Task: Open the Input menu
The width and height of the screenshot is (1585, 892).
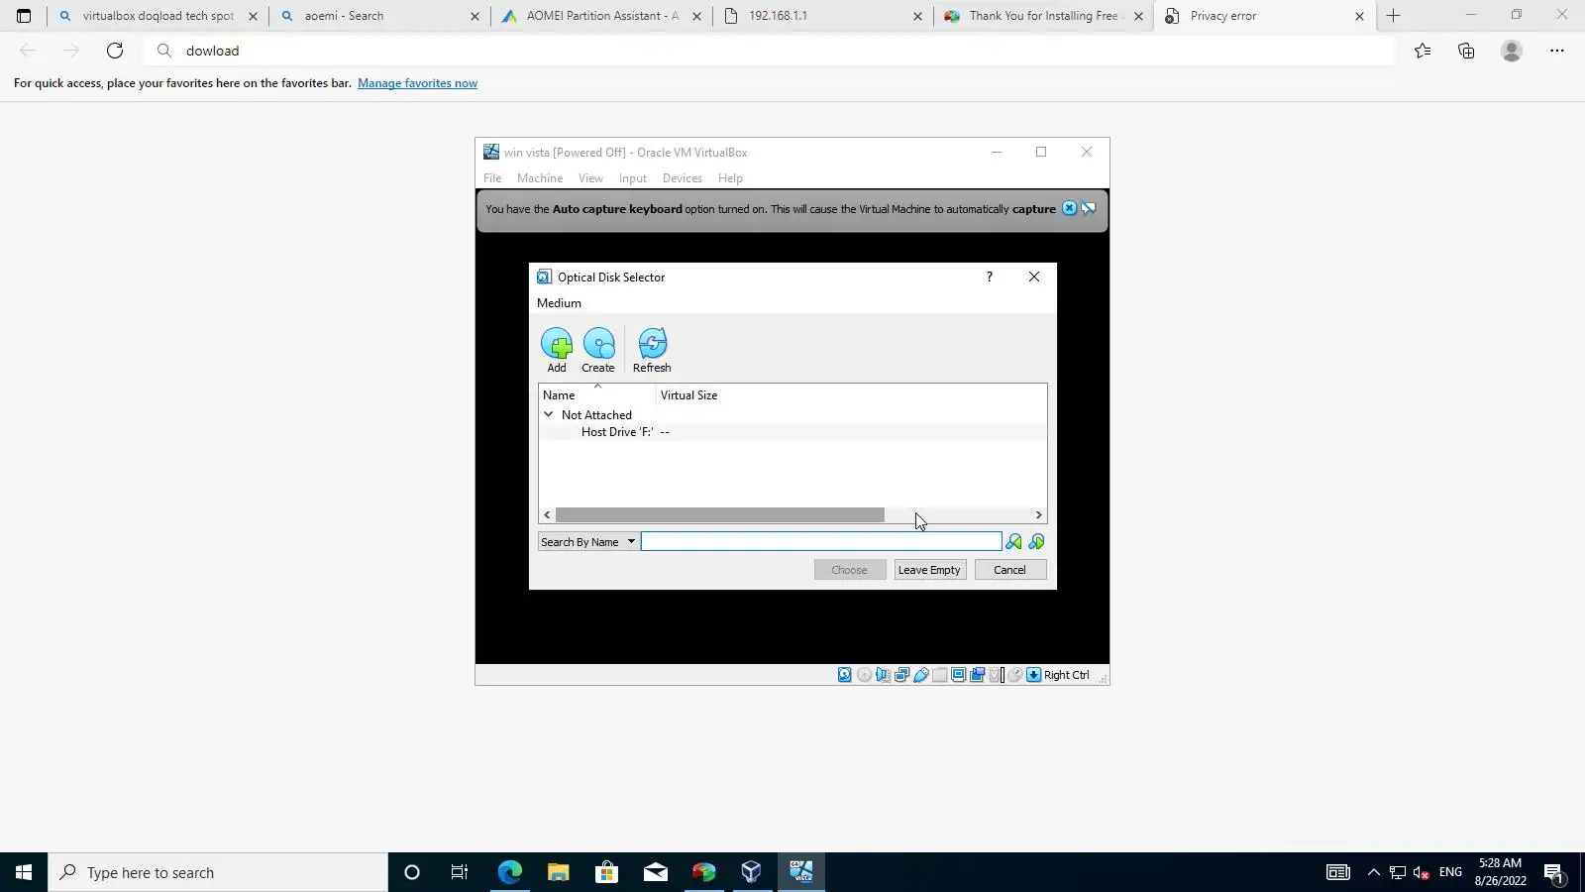Action: pos(633,178)
